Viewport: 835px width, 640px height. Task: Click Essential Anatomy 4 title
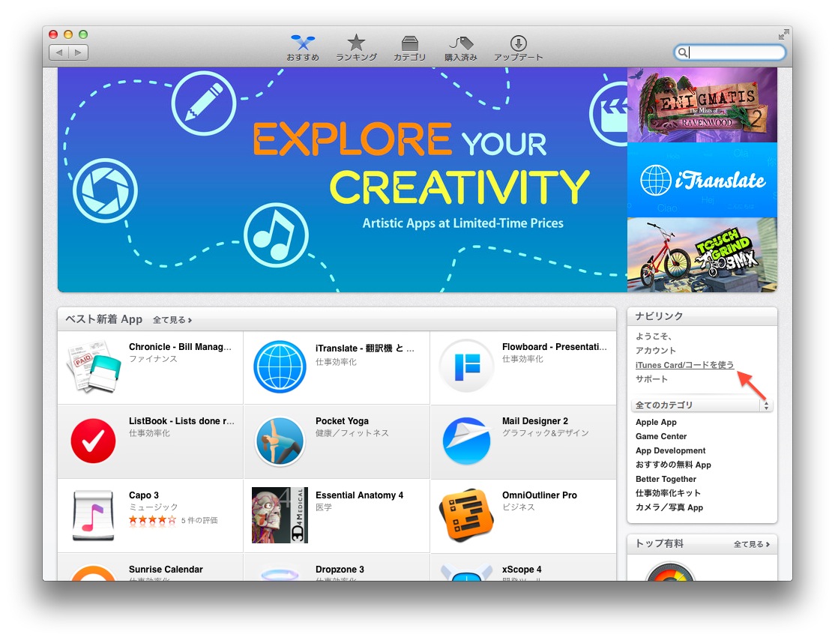click(360, 495)
